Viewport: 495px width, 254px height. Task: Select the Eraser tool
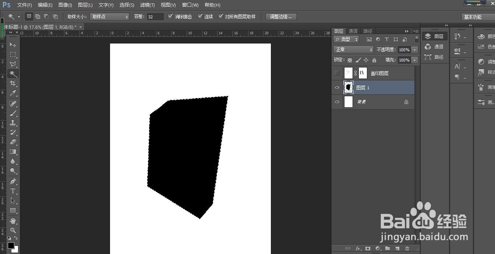[13, 142]
